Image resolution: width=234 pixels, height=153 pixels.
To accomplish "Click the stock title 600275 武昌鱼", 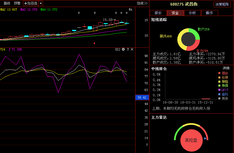I will point(184,4).
